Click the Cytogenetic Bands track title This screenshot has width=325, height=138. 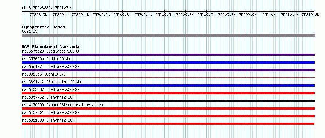click(43, 27)
